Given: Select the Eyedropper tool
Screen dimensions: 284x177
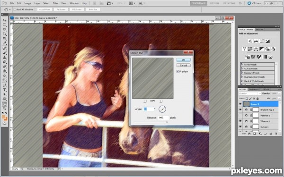Looking at the screenshot, I should 4,43.
